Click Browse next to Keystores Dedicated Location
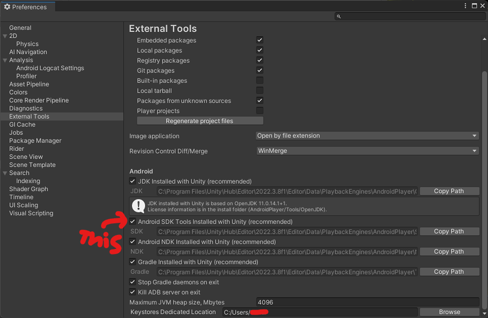This screenshot has width=488, height=318. (x=449, y=312)
